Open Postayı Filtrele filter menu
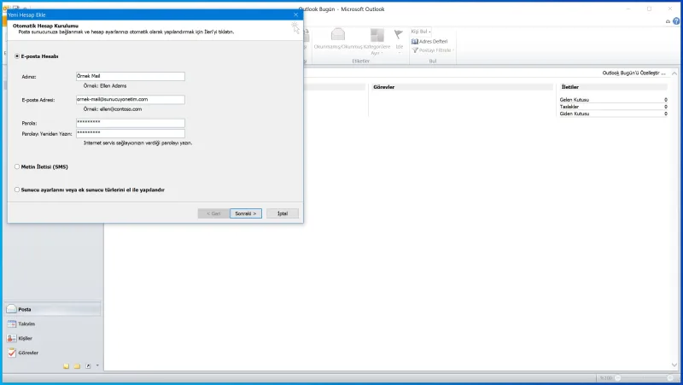 pos(433,50)
